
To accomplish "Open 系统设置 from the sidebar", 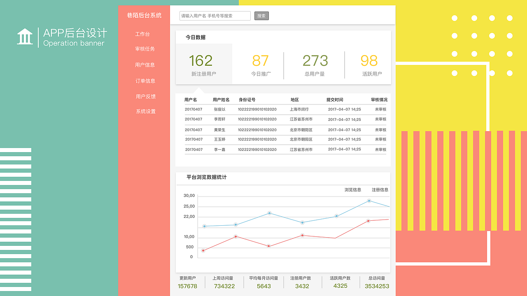I will pos(145,111).
